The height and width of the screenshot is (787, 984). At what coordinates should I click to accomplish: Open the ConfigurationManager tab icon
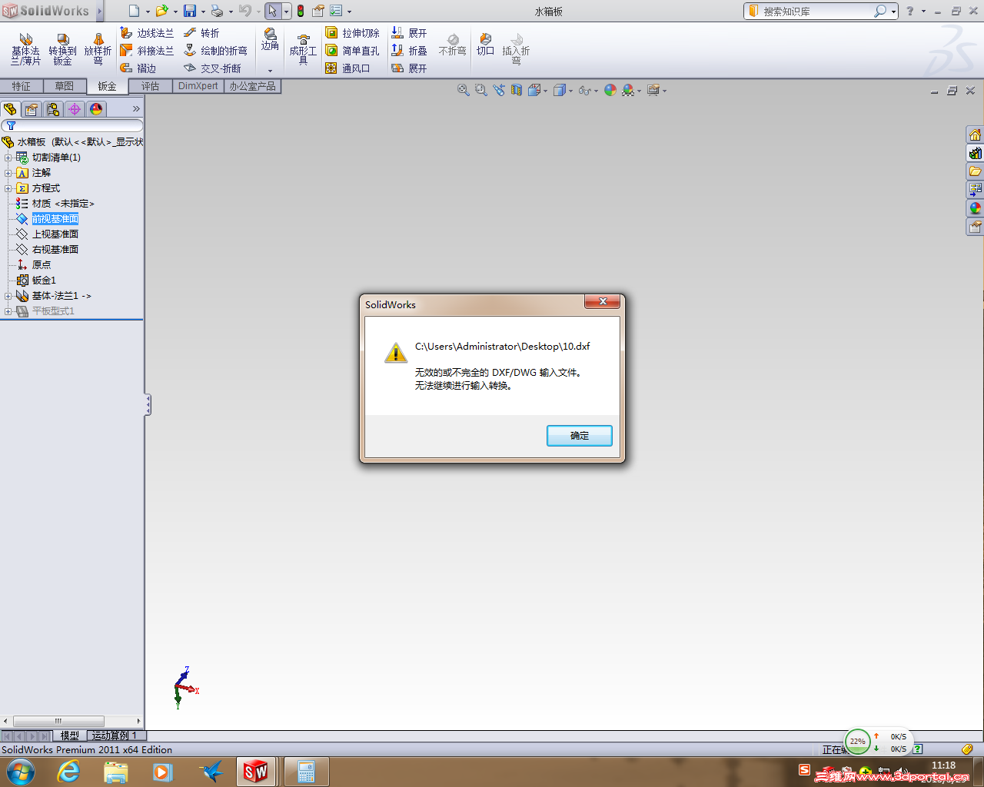(x=53, y=109)
